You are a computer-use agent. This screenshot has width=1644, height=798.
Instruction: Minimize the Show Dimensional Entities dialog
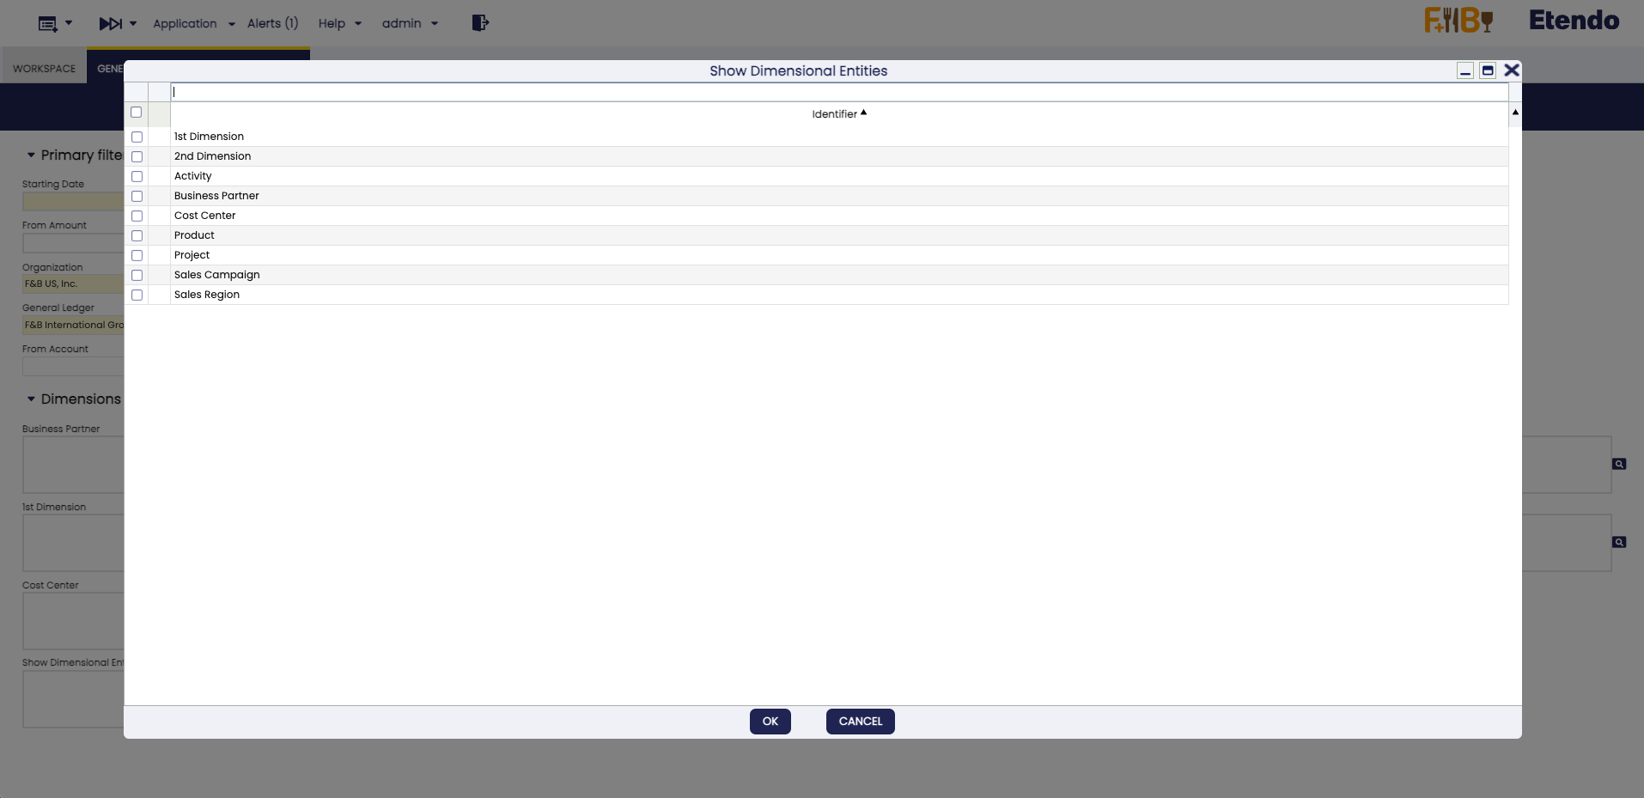pos(1465,70)
